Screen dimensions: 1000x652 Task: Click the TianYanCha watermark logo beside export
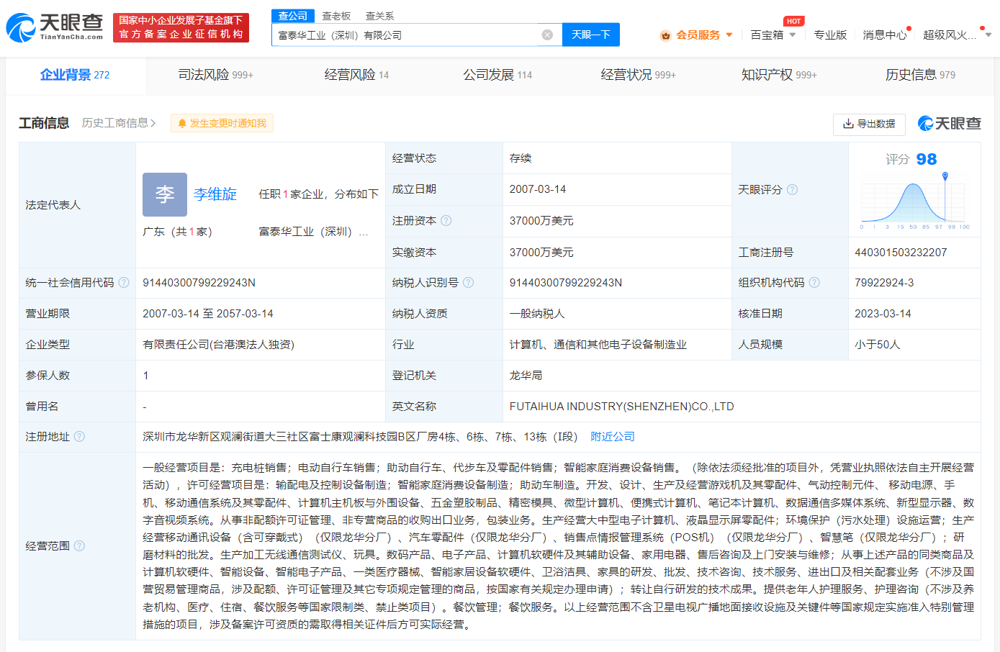[x=949, y=124]
